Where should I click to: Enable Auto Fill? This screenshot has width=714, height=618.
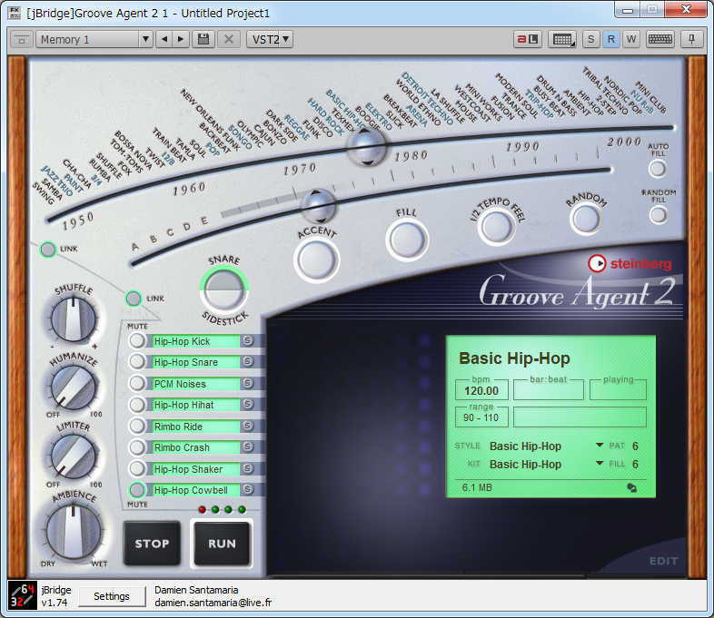(658, 169)
